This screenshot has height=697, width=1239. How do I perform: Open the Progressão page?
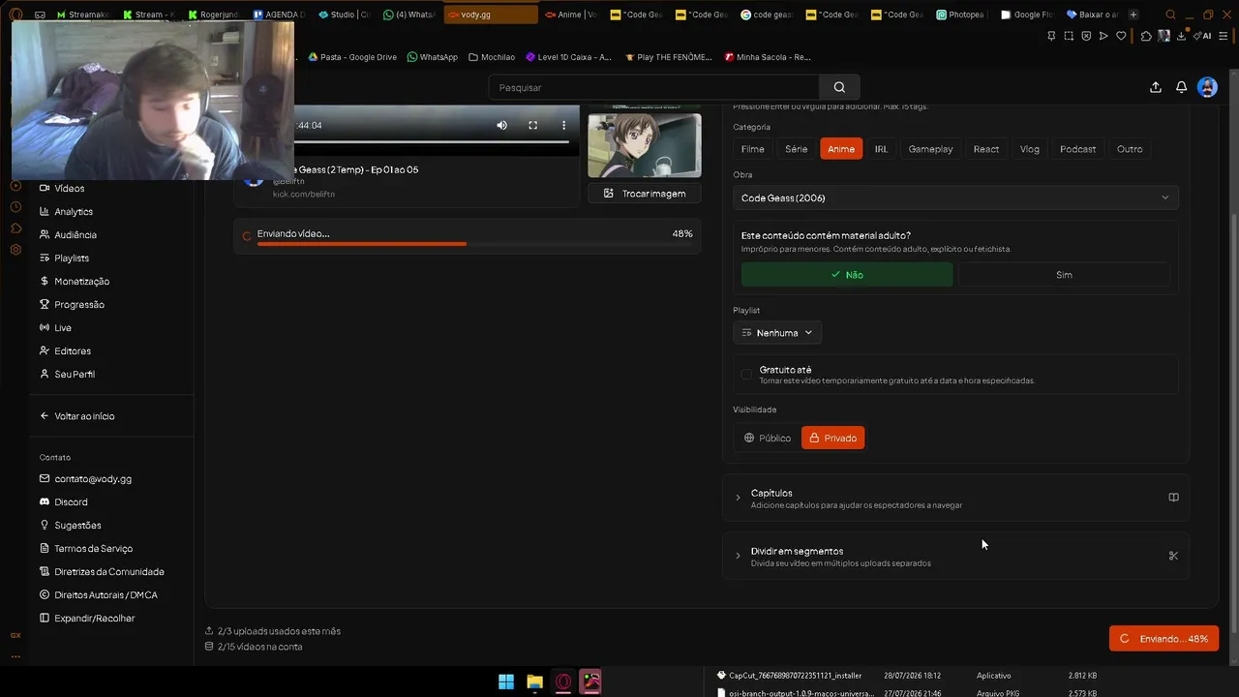(x=72, y=304)
